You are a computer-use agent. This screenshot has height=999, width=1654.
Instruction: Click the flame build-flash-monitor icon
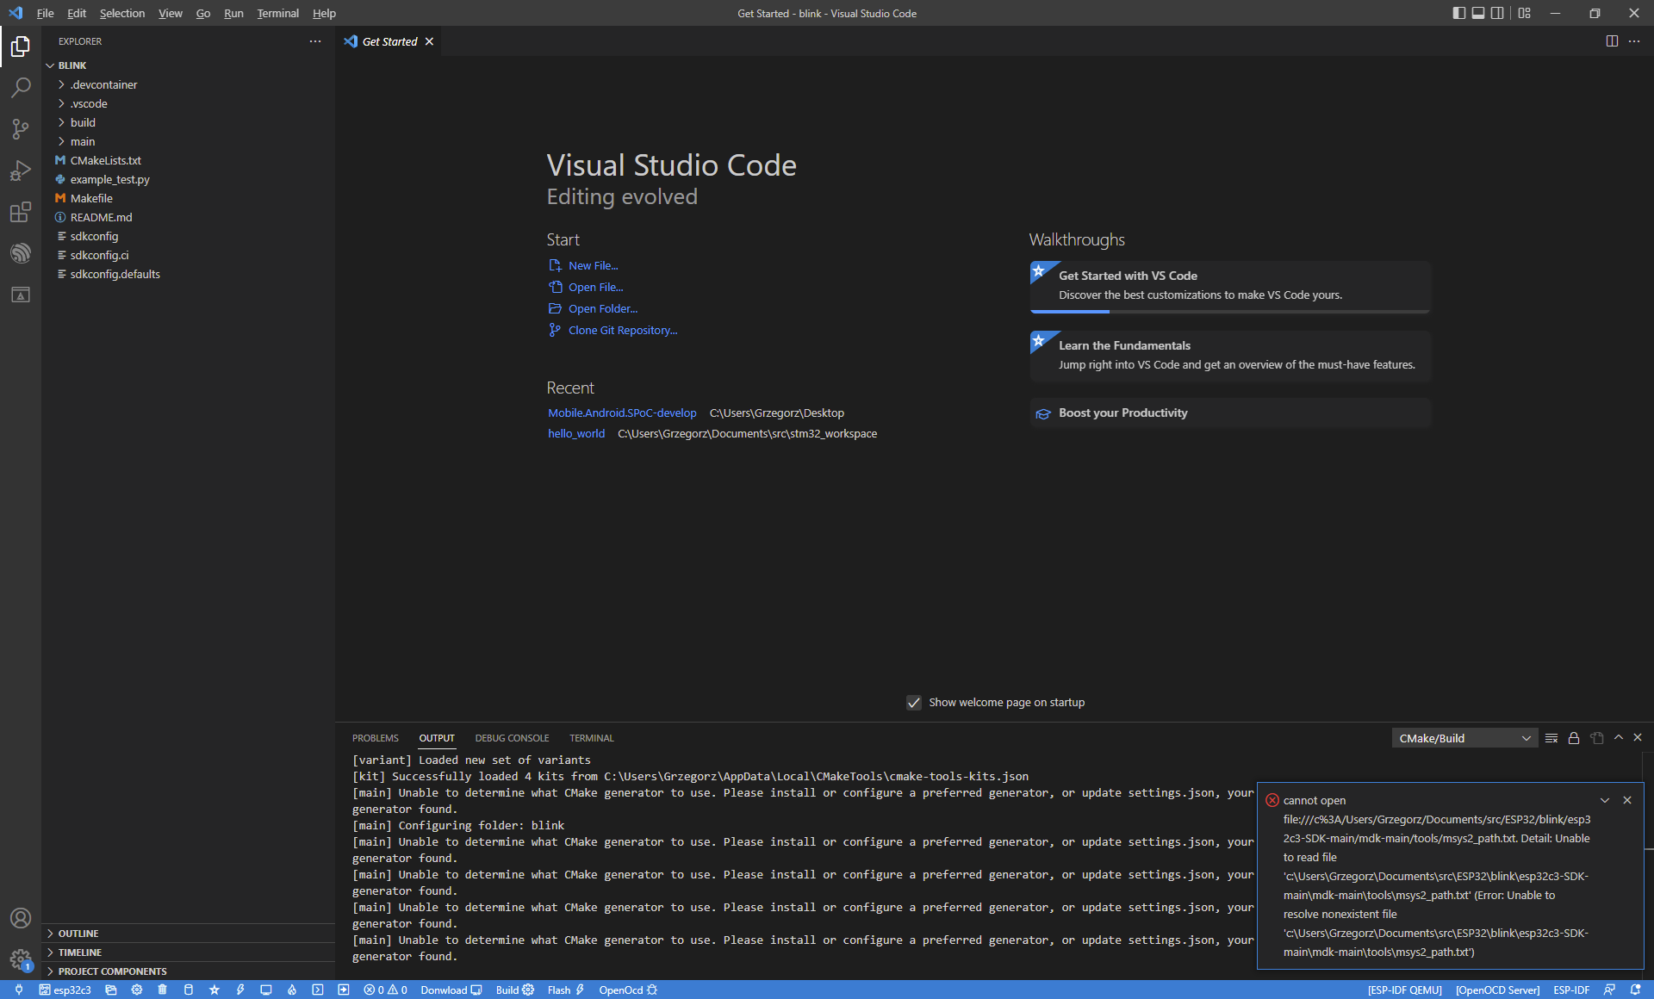pyautogui.click(x=292, y=990)
